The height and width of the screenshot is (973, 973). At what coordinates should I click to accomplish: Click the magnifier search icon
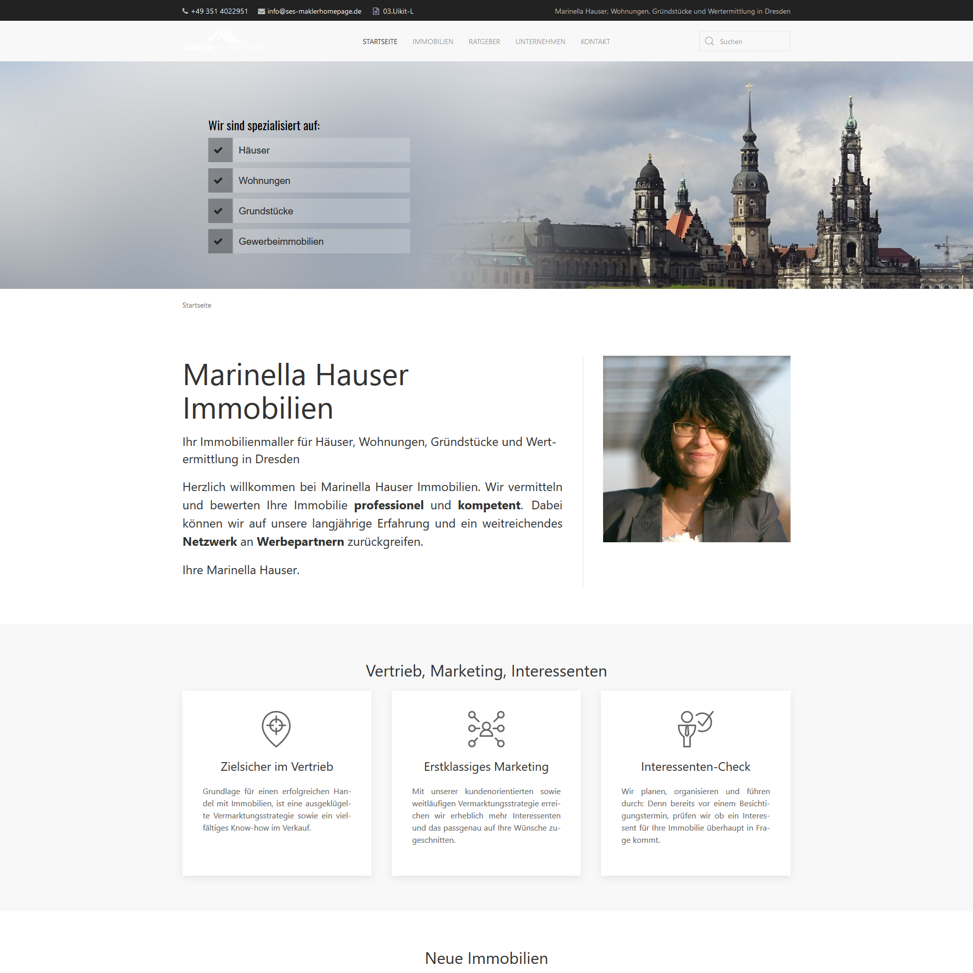[709, 42]
